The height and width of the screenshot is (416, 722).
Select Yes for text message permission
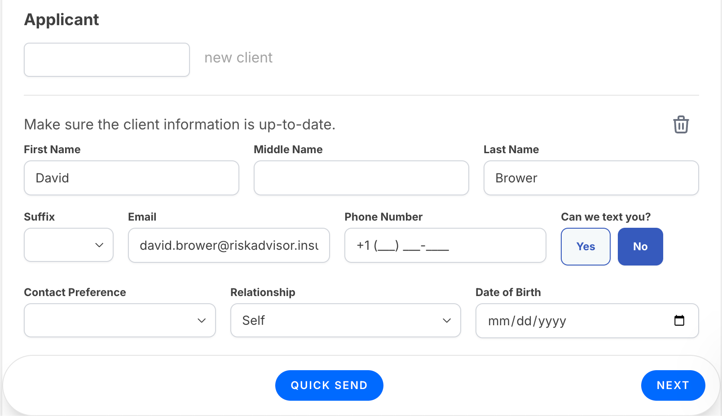tap(586, 247)
